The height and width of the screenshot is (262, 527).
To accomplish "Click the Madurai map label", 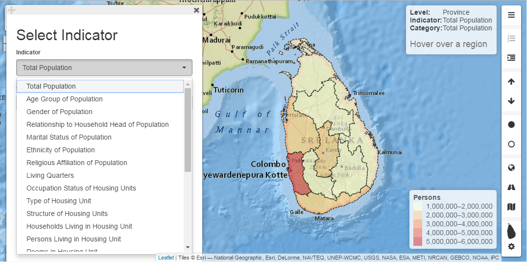I will [216, 40].
